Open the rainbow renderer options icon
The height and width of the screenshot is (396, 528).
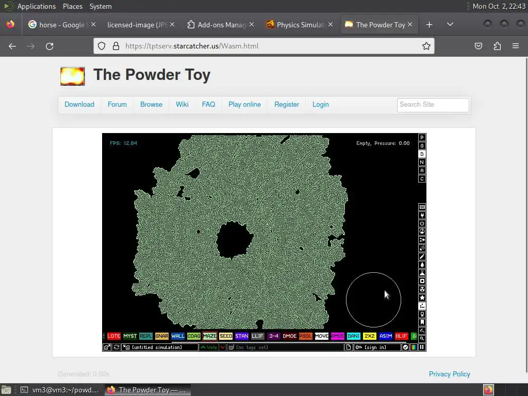coord(414,347)
